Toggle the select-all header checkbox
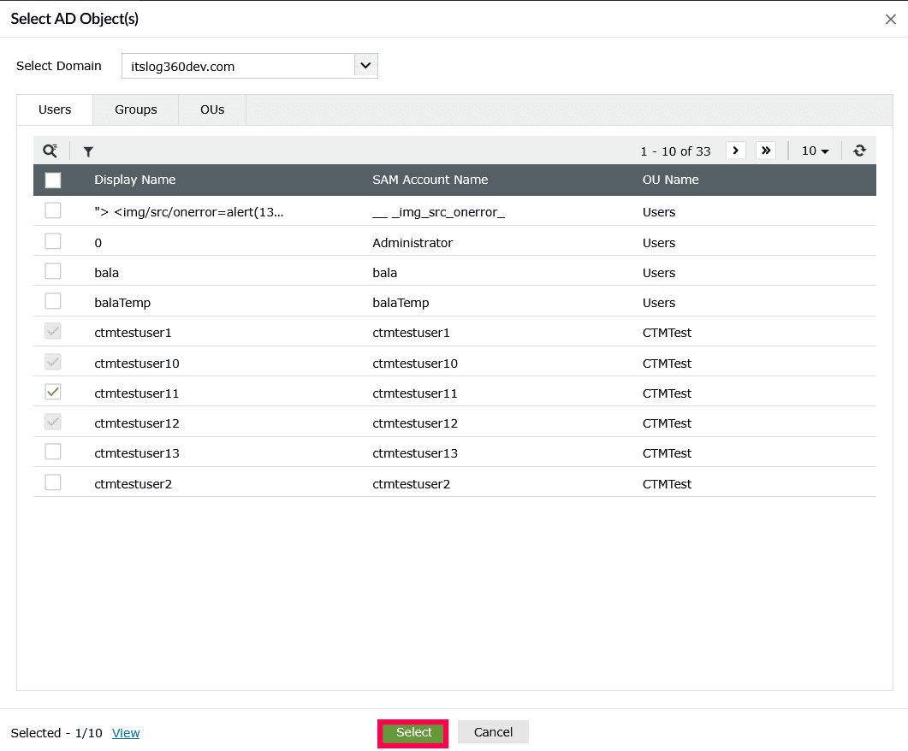The height and width of the screenshot is (751, 908). click(53, 180)
